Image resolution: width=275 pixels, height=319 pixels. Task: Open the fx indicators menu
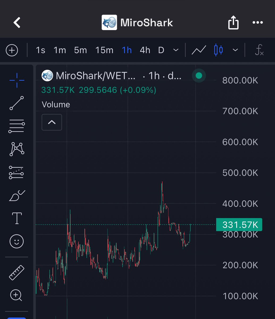point(259,50)
